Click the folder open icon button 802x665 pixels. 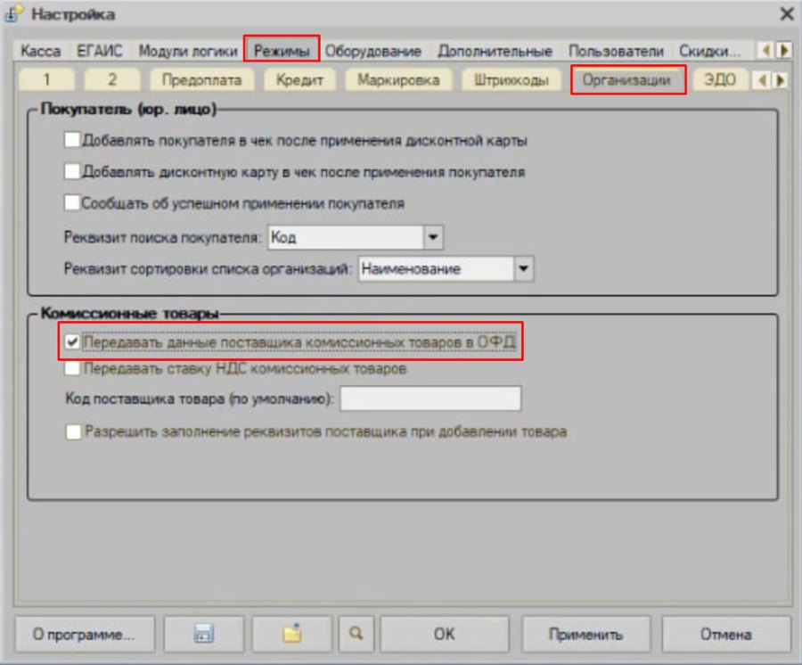coord(292,634)
